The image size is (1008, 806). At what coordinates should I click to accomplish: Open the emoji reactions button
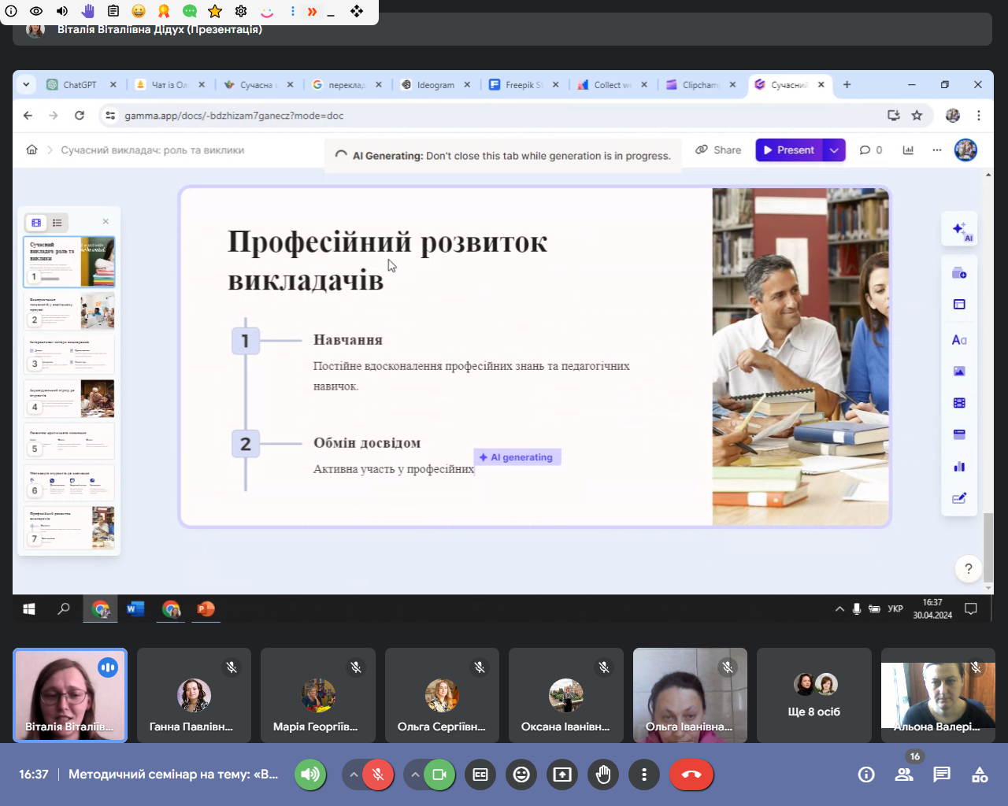(x=521, y=775)
